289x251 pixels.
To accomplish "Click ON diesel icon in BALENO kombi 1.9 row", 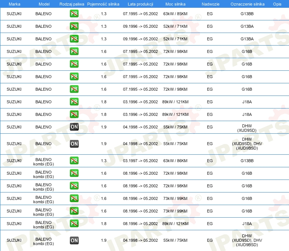I will [x=74, y=240].
